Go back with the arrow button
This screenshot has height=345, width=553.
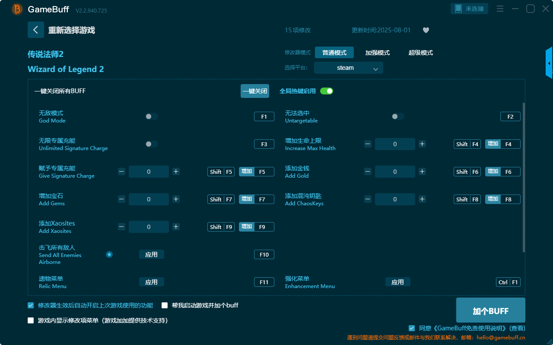coord(36,30)
